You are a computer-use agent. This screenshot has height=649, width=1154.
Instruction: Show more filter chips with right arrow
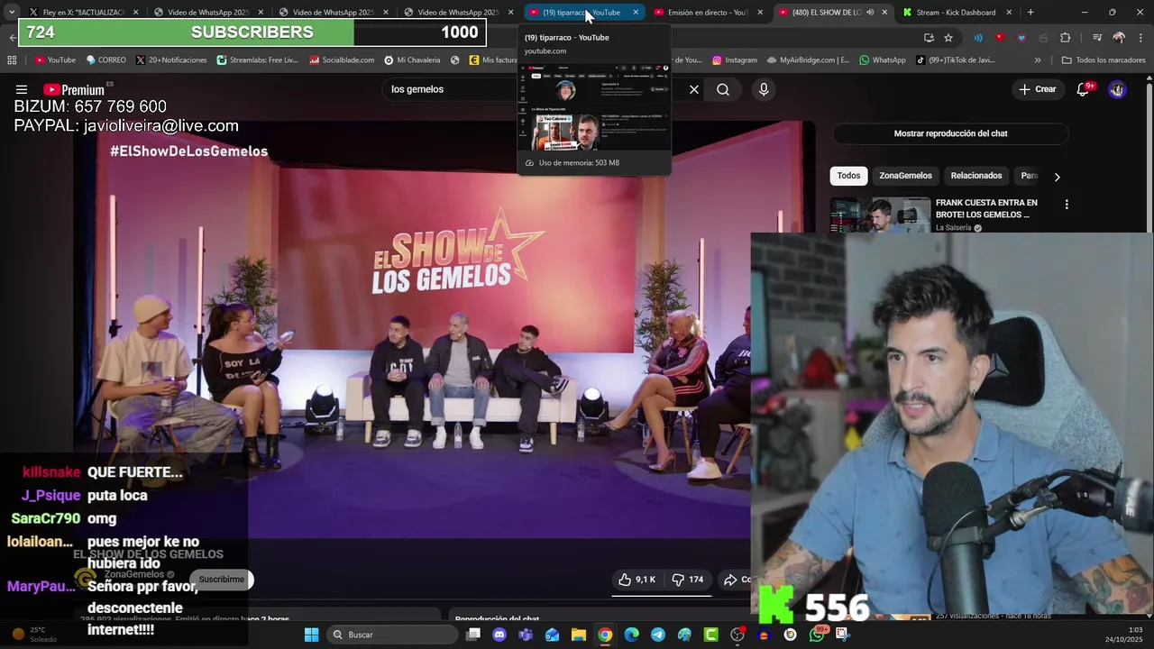pos(1057,177)
